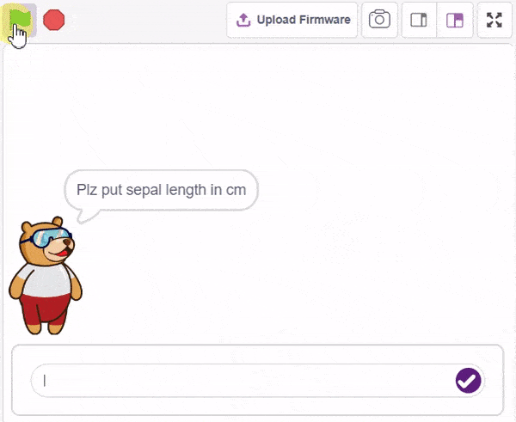Click the Upload Firmware button
This screenshot has height=422, width=516.
click(292, 20)
